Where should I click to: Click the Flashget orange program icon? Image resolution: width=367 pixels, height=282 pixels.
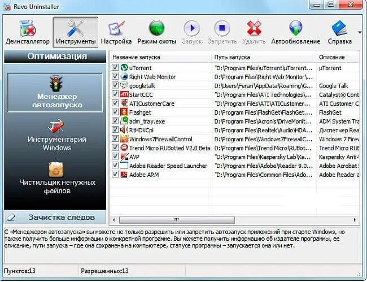(x=124, y=112)
